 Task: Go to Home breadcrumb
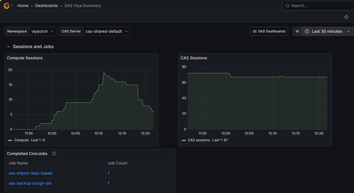(23, 6)
